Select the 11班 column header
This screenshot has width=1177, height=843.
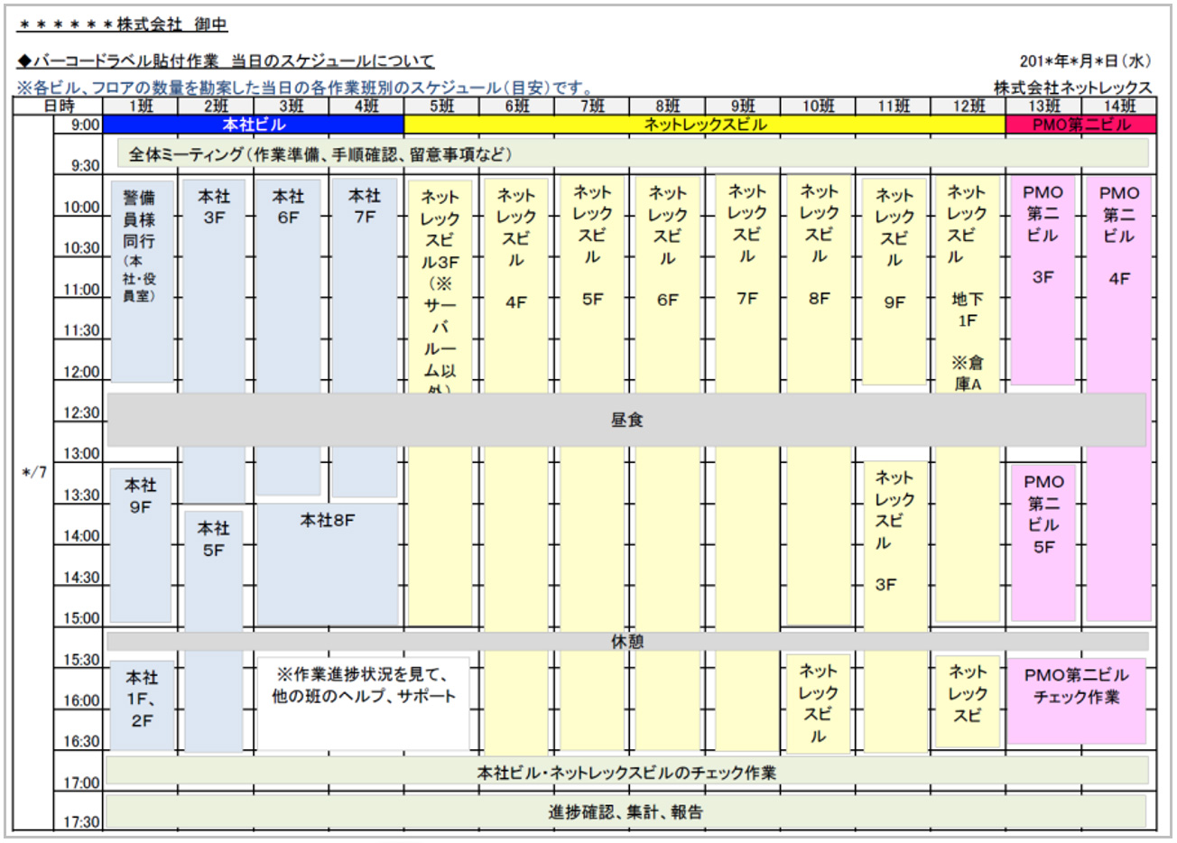pyautogui.click(x=893, y=107)
